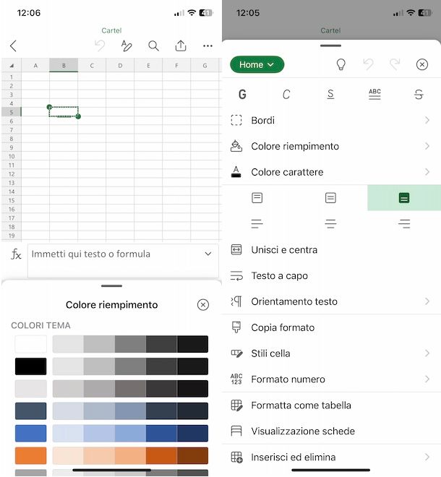Tap redo arrow in Home panel
441x477 pixels.
(395, 64)
